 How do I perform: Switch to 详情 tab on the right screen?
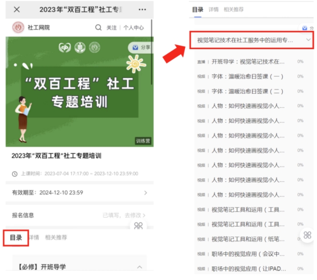pyautogui.click(x=213, y=9)
